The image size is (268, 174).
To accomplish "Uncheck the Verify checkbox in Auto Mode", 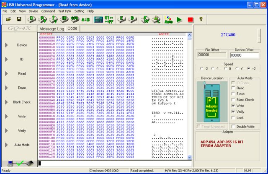I will point(233,112).
